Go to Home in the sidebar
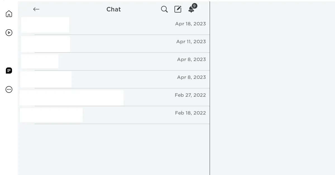The width and height of the screenshot is (335, 175). pos(9,14)
